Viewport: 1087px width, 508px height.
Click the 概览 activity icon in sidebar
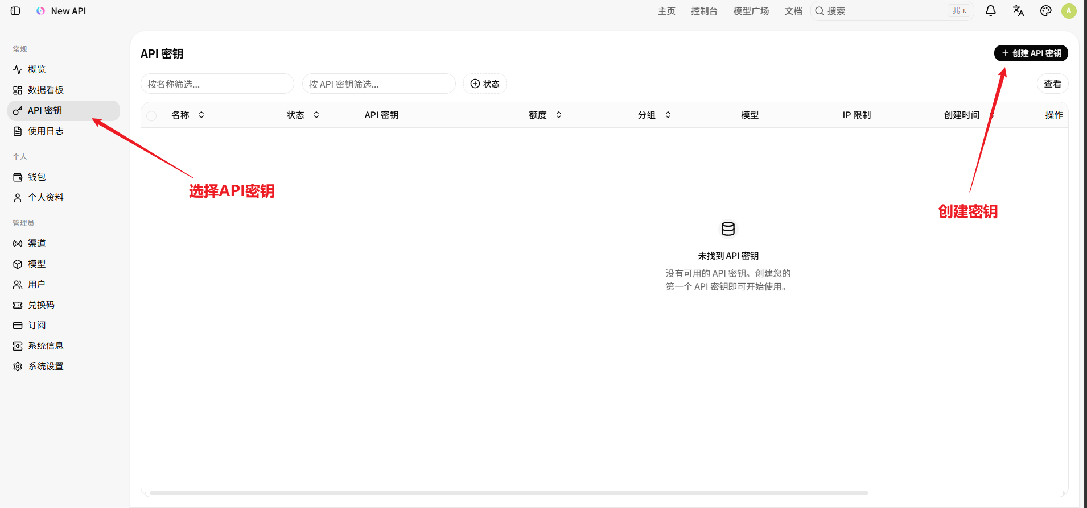click(x=18, y=69)
